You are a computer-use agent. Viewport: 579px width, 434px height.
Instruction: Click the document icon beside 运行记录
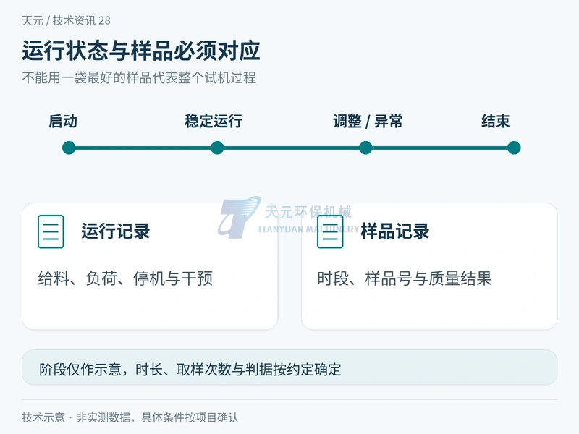click(x=51, y=231)
